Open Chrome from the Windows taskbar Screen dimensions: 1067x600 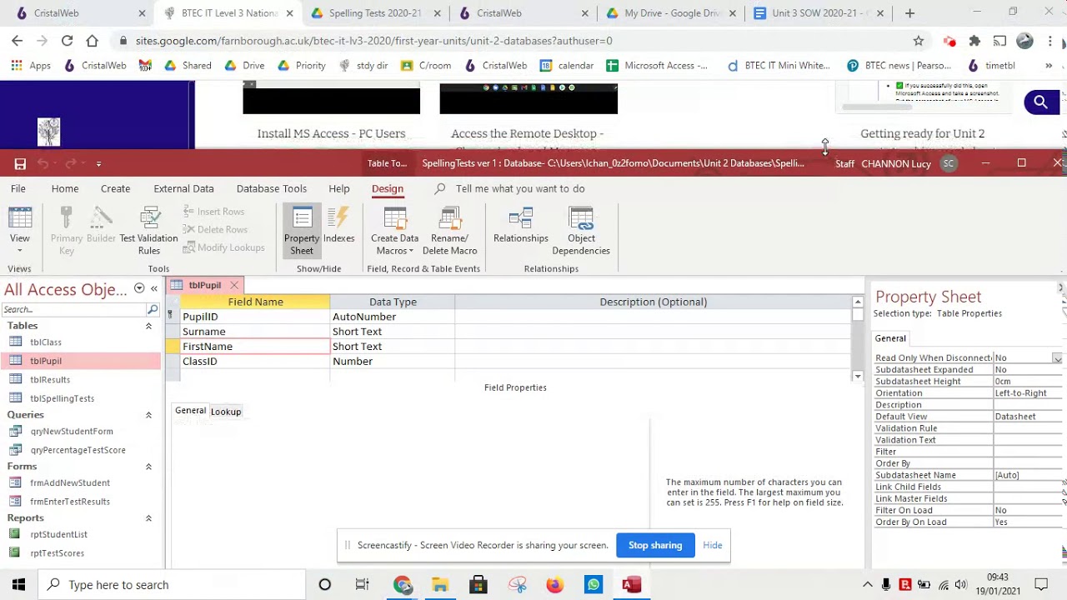point(403,585)
